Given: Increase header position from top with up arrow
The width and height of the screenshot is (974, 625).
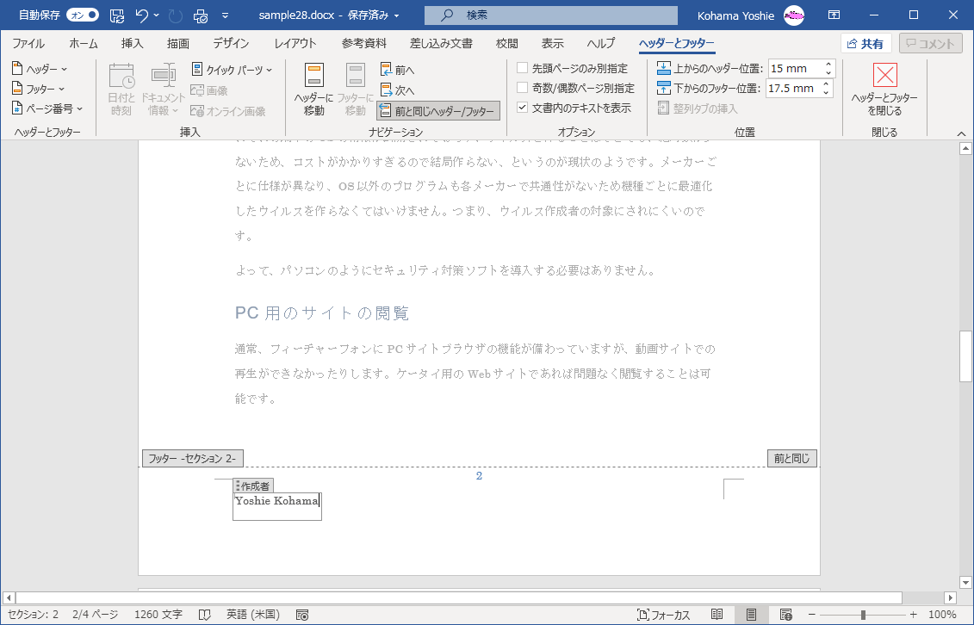Looking at the screenshot, I should click(828, 65).
